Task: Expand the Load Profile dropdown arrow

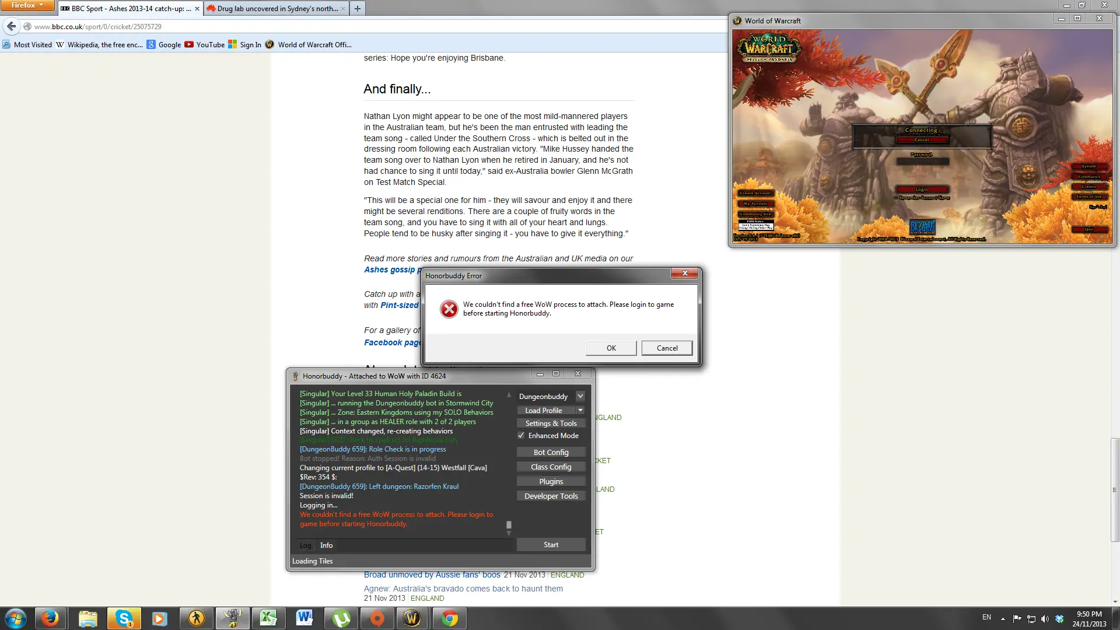Action: (580, 410)
